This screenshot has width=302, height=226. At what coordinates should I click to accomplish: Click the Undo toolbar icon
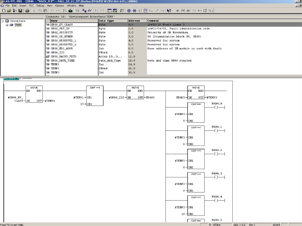[x=52, y=11]
